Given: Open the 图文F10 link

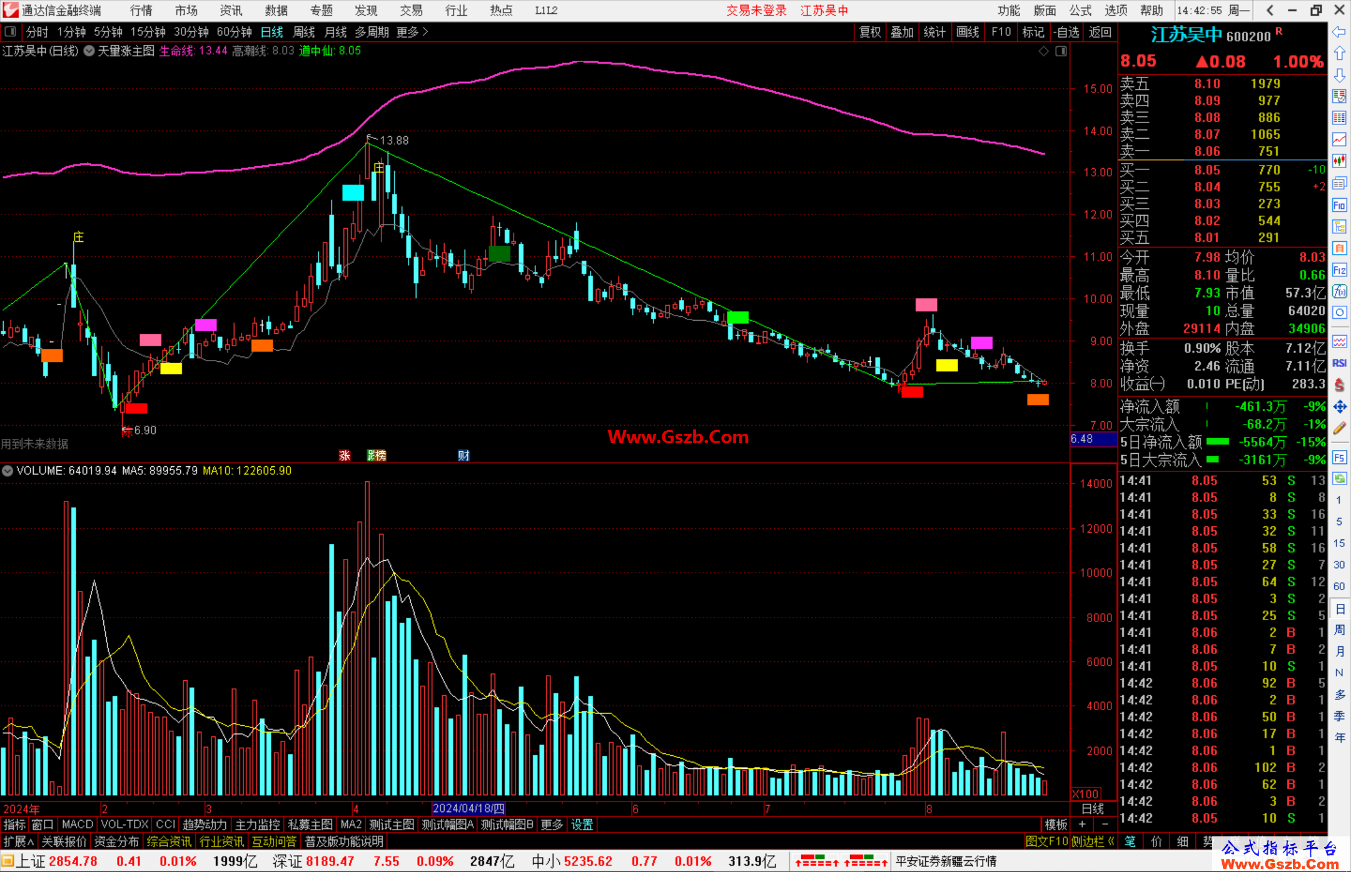Looking at the screenshot, I should pos(1046,841).
